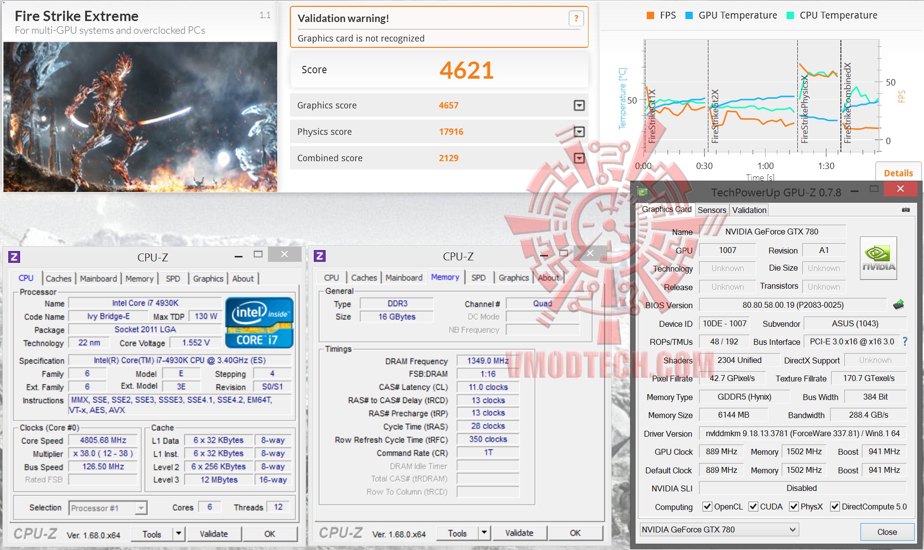The height and width of the screenshot is (550, 924).
Task: Maximize the left CPU-Z window
Action: (258, 254)
